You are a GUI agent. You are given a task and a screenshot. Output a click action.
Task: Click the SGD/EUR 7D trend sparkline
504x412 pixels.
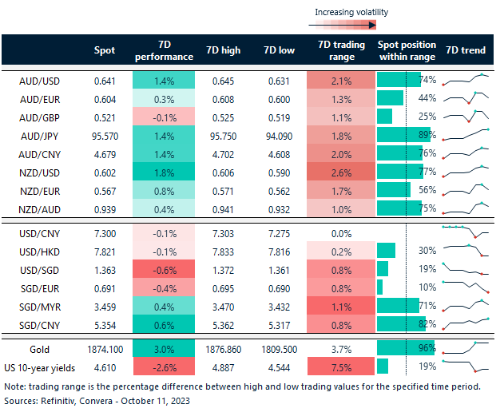coord(466,286)
